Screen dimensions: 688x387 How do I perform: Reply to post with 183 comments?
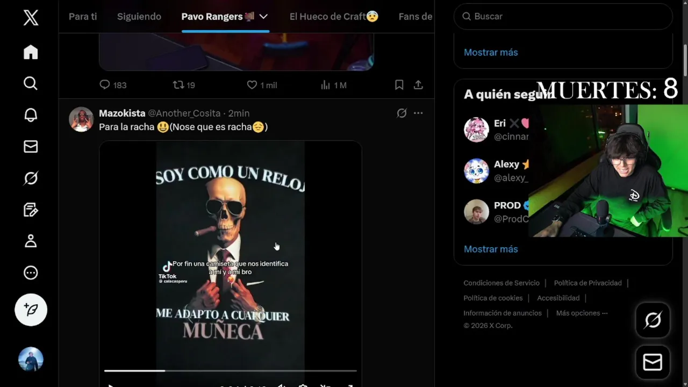click(113, 85)
